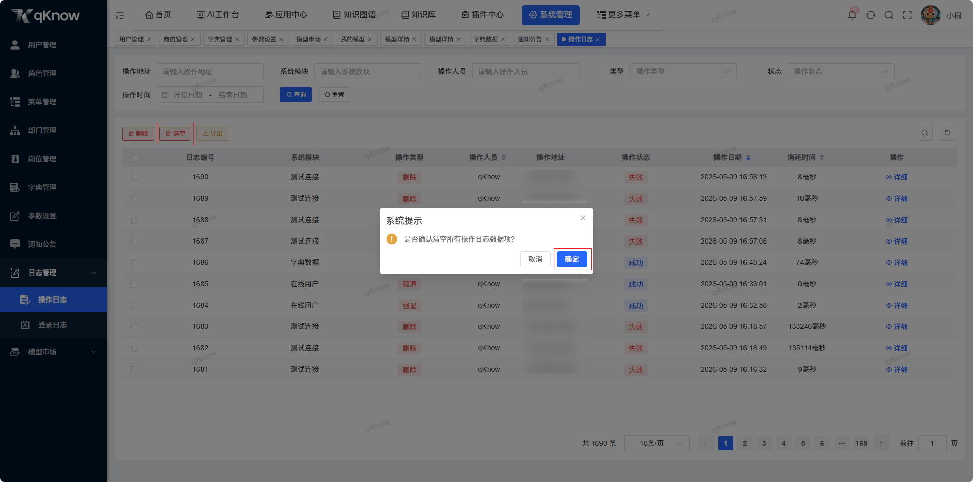This screenshot has width=973, height=482.
Task: Collapse the sidebar with hamburger icon
Action: (120, 16)
